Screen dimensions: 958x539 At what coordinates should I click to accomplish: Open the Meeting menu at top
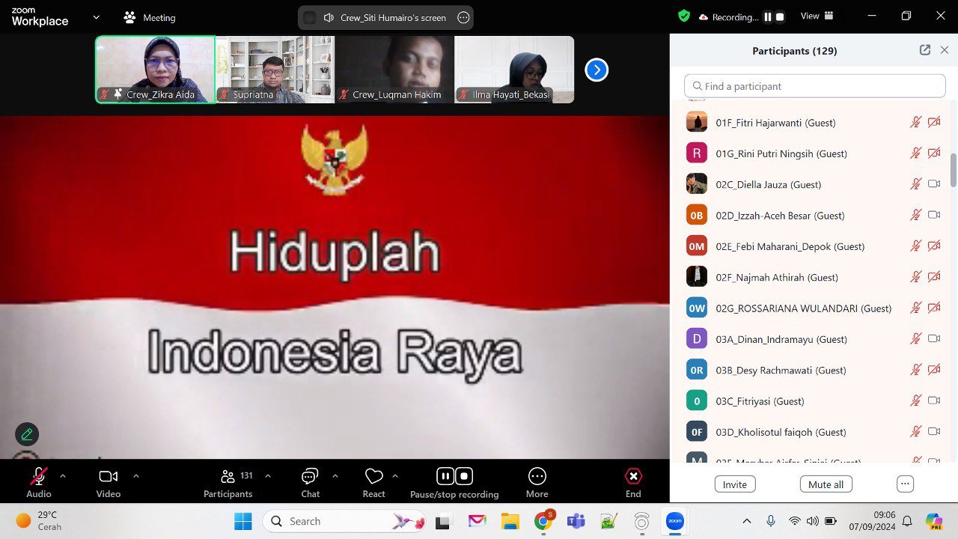(149, 17)
